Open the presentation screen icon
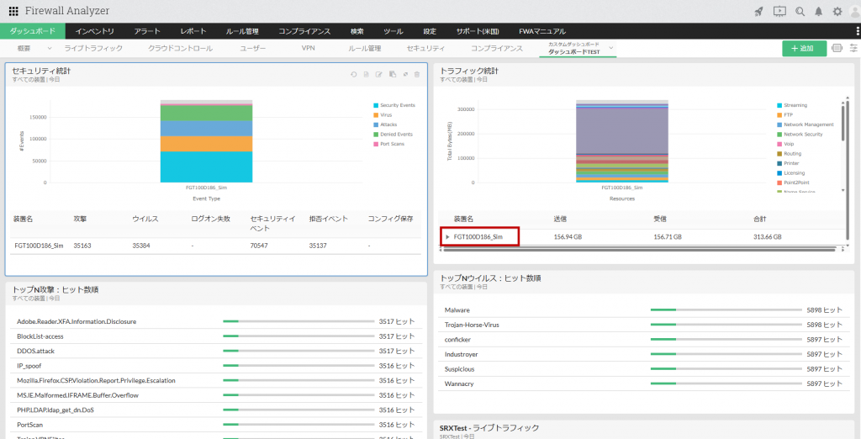Screen dimensions: 861x439 click(779, 12)
